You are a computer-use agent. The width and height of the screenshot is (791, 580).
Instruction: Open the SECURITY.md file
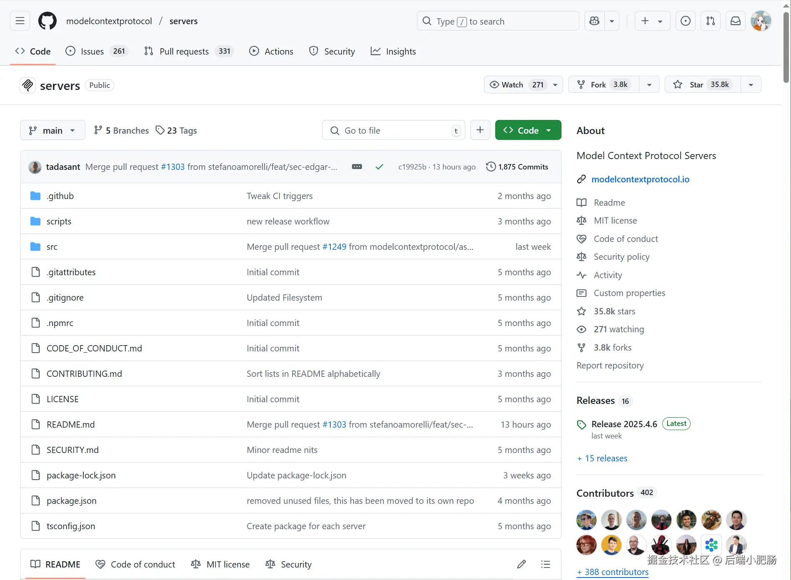click(x=72, y=450)
